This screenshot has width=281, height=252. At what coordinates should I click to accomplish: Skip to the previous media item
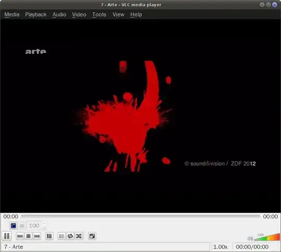pos(20,236)
